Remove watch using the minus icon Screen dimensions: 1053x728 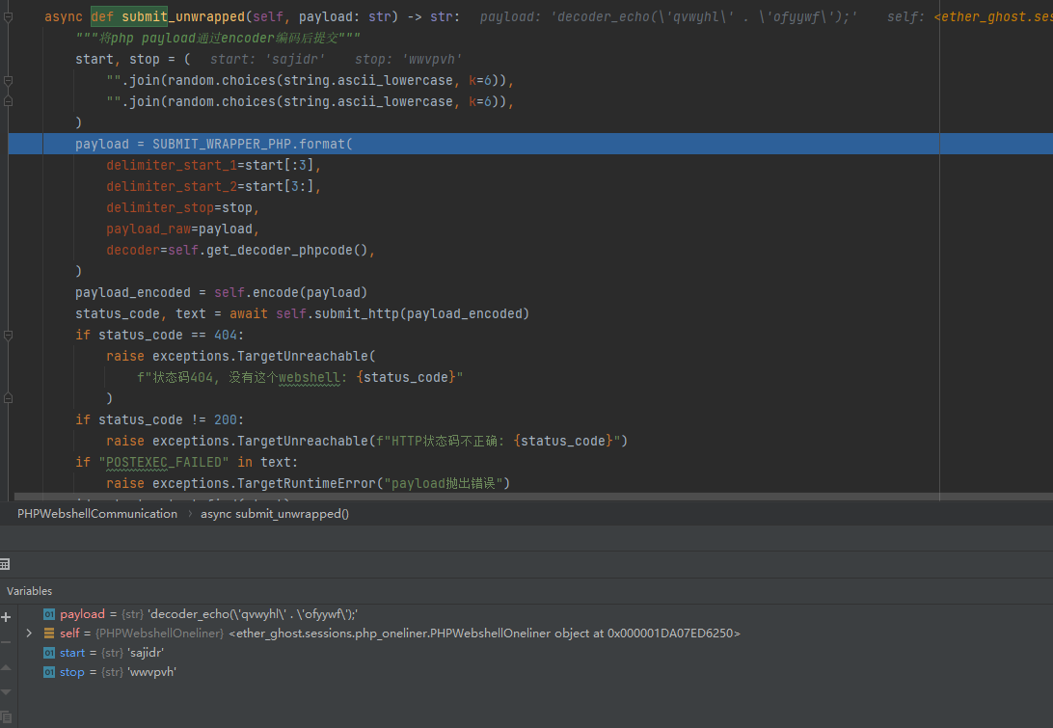click(6, 642)
